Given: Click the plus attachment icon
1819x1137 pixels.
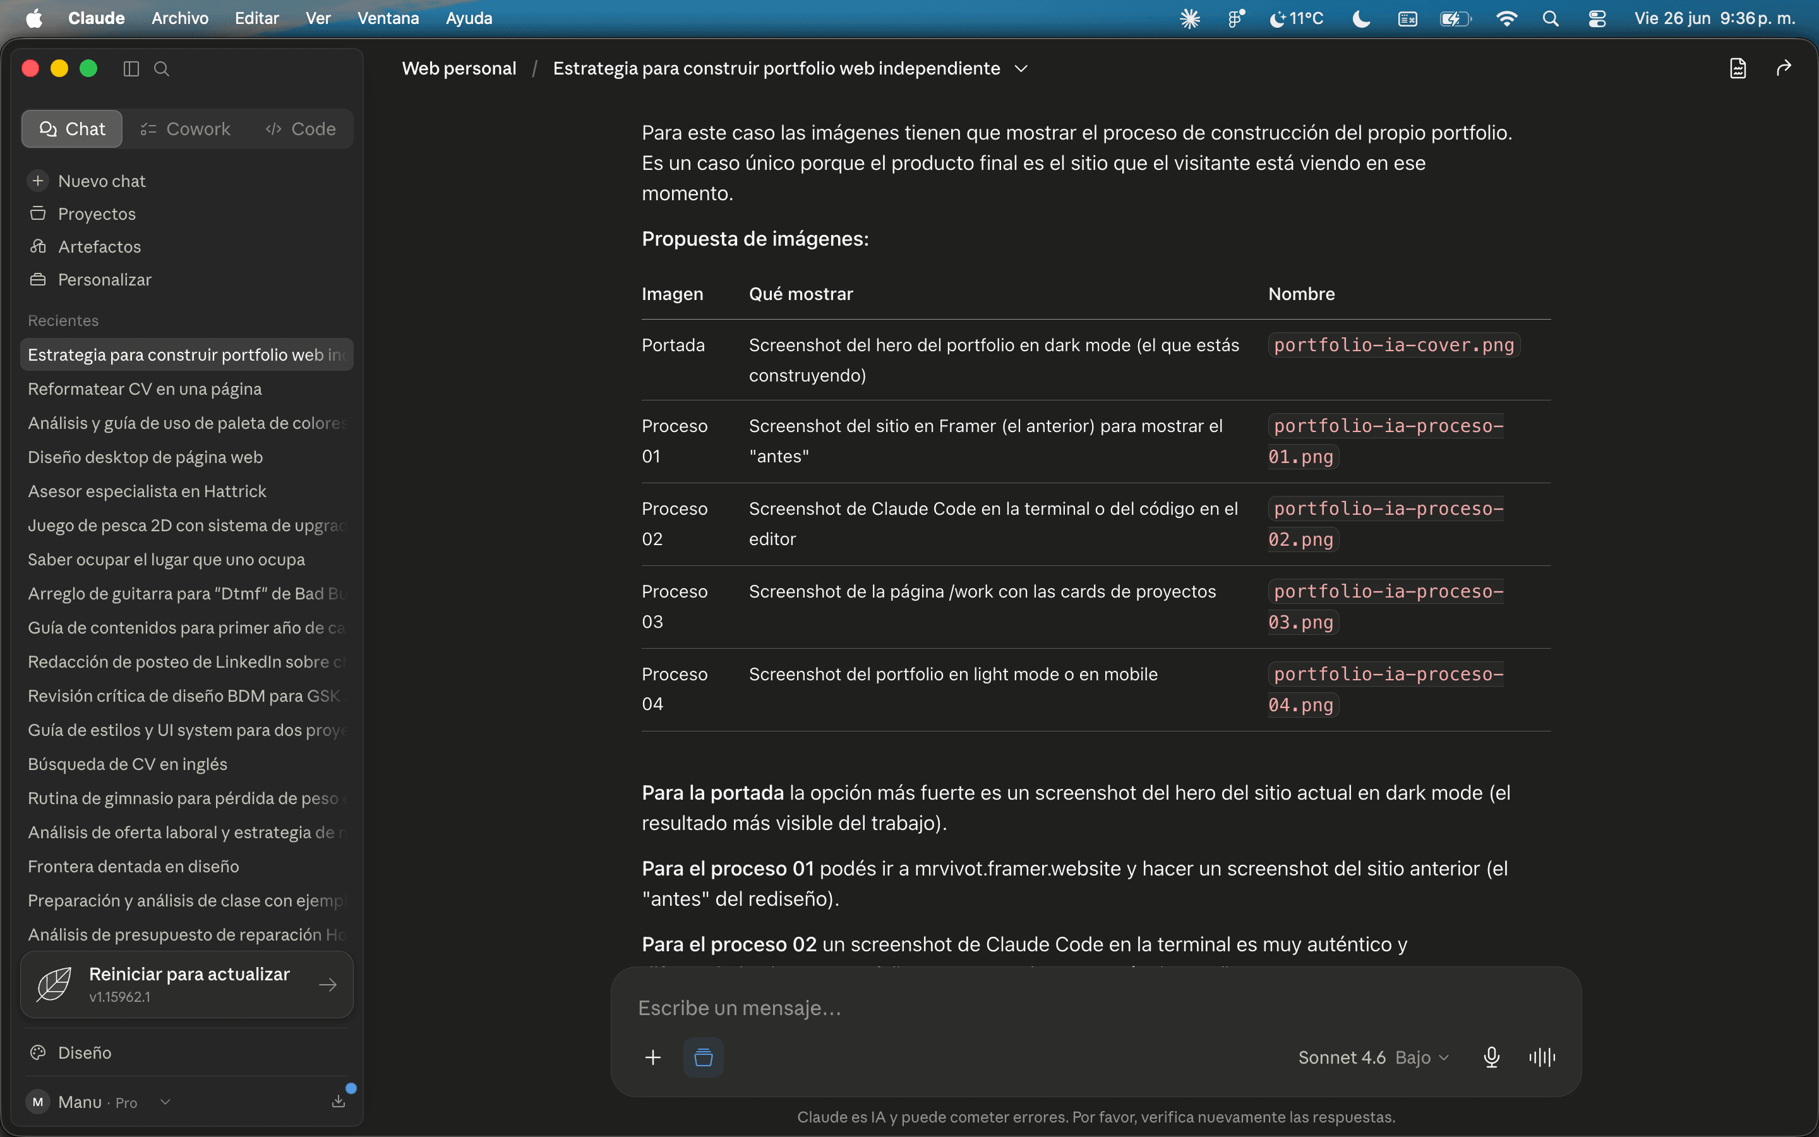Looking at the screenshot, I should (x=653, y=1057).
